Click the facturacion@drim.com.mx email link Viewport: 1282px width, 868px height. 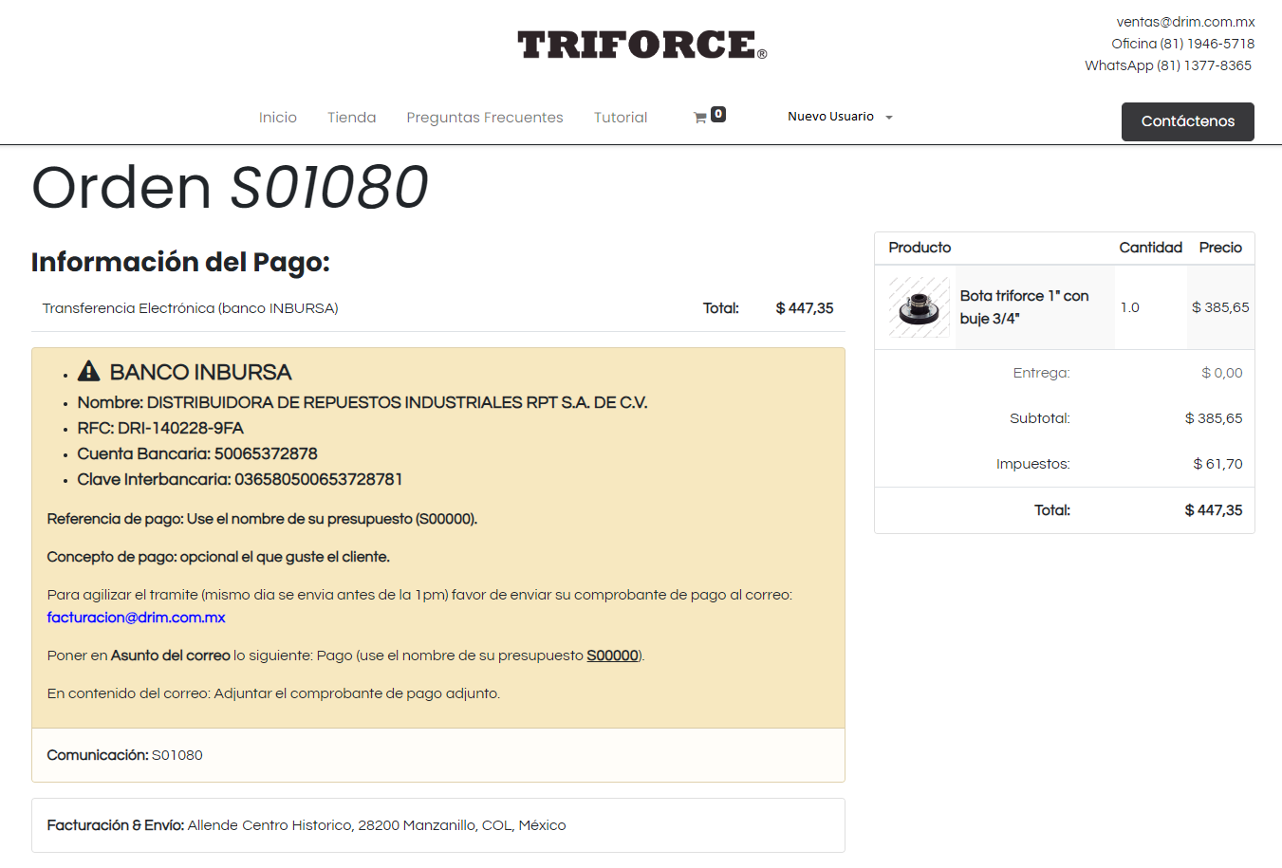pyautogui.click(x=137, y=618)
